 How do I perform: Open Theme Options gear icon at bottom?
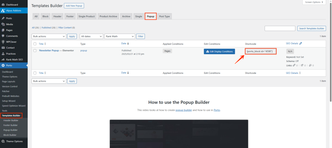3,141
